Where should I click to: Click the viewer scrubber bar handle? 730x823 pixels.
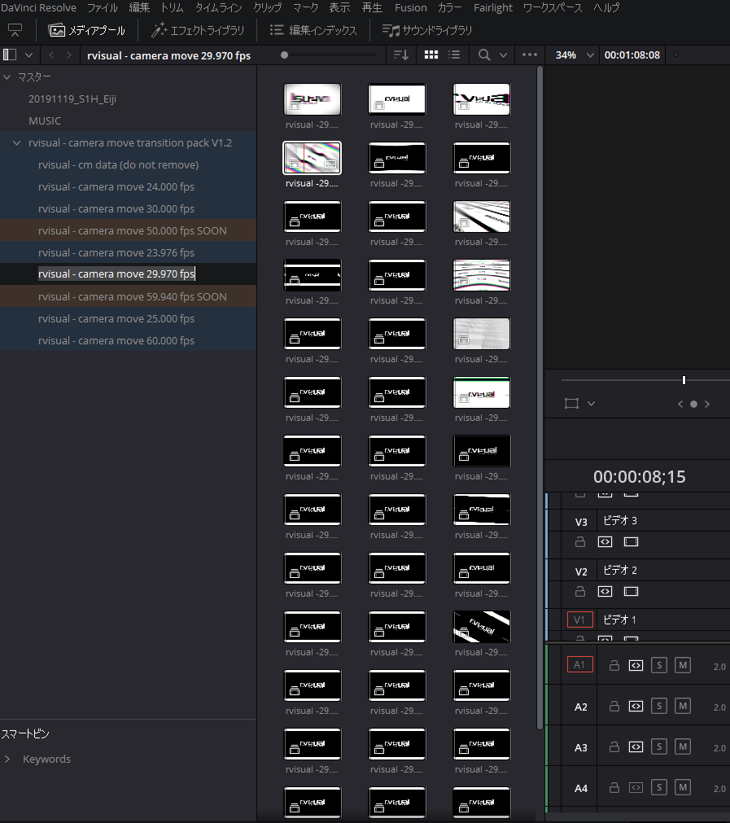click(684, 380)
